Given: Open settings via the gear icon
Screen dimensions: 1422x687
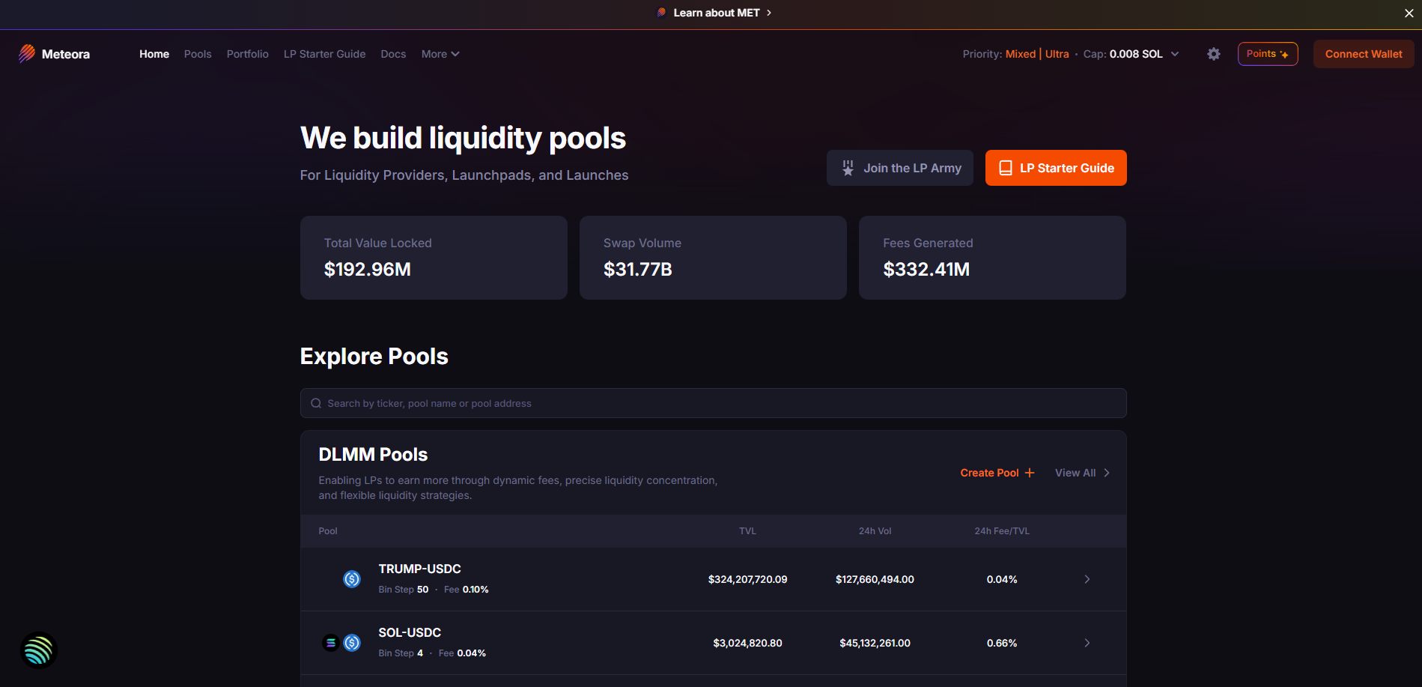Looking at the screenshot, I should coord(1214,54).
